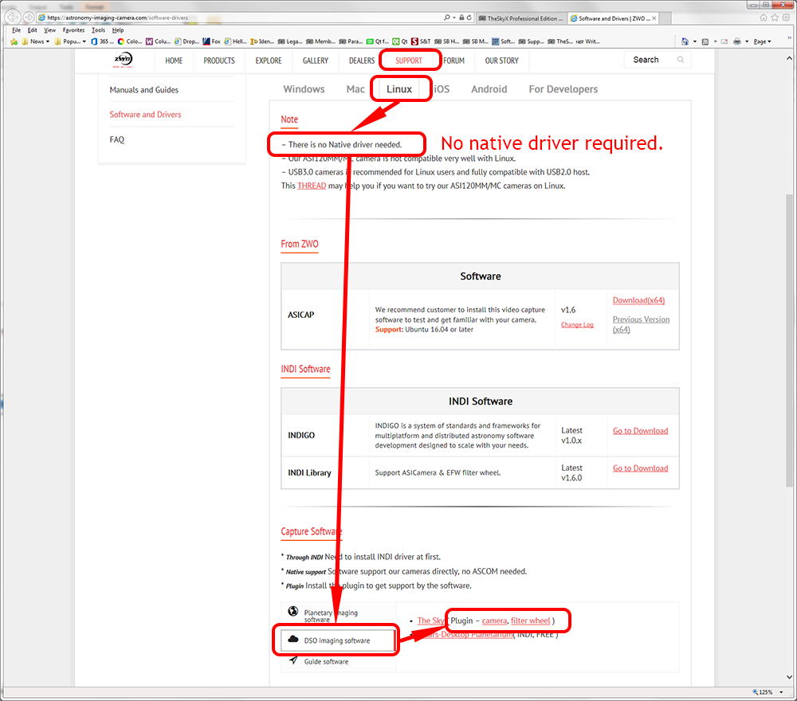The height and width of the screenshot is (701, 797).
Task: Open the Iden... bookmark in favorites bar
Action: 262,41
